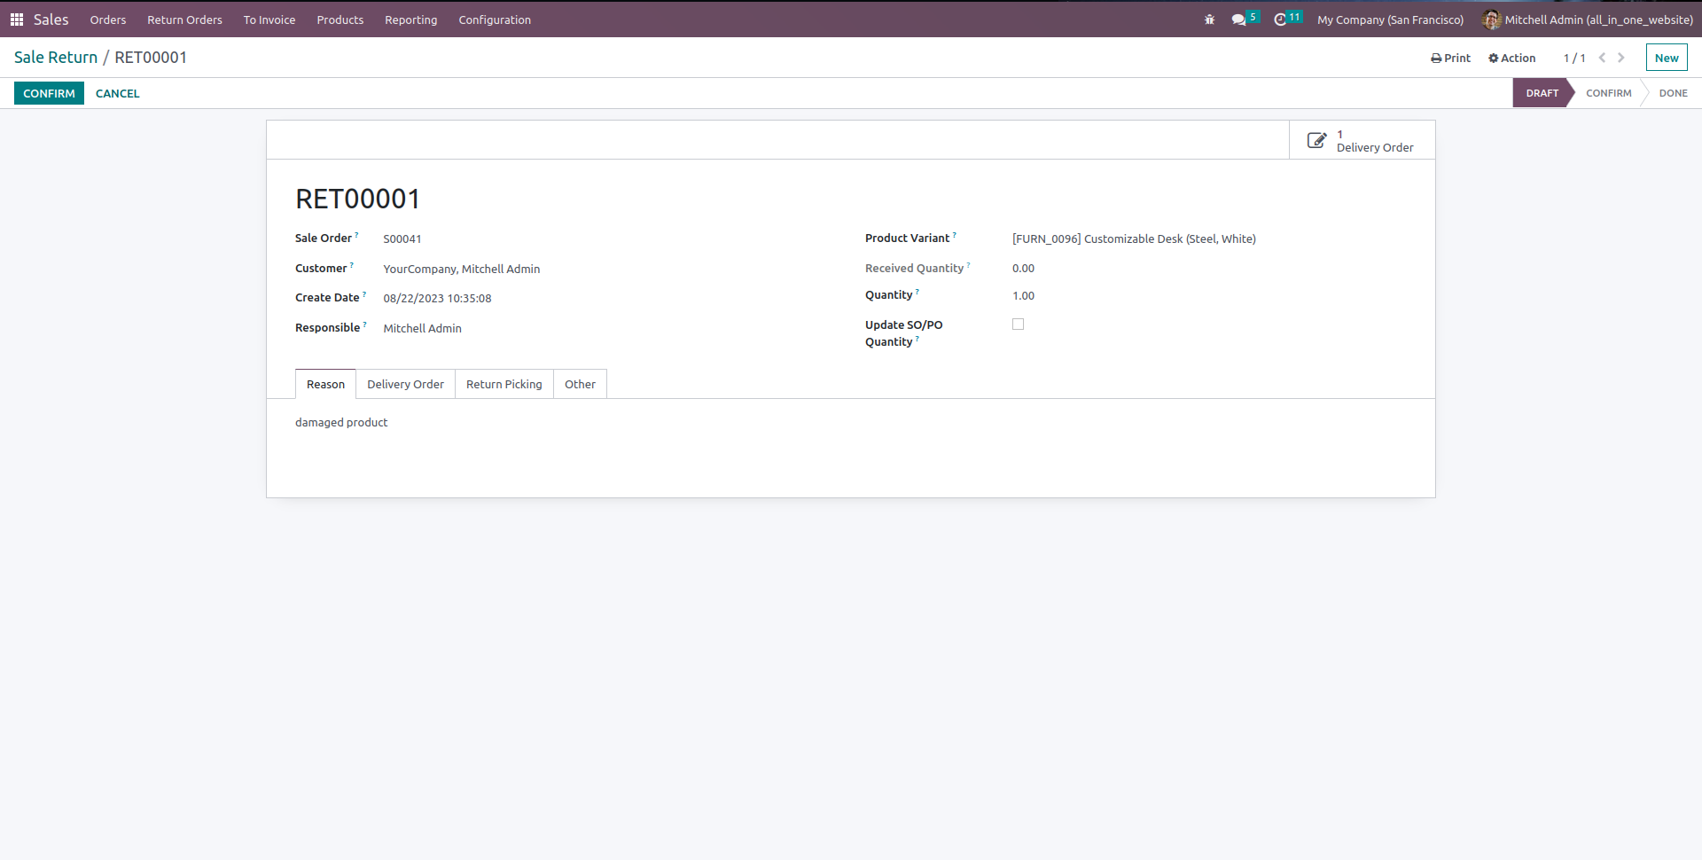Switch to the Reason tab
This screenshot has width=1702, height=860.
pyautogui.click(x=325, y=384)
